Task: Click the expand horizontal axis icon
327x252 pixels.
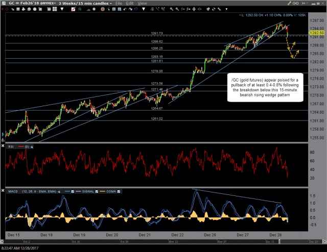Action: [x=194, y=9]
